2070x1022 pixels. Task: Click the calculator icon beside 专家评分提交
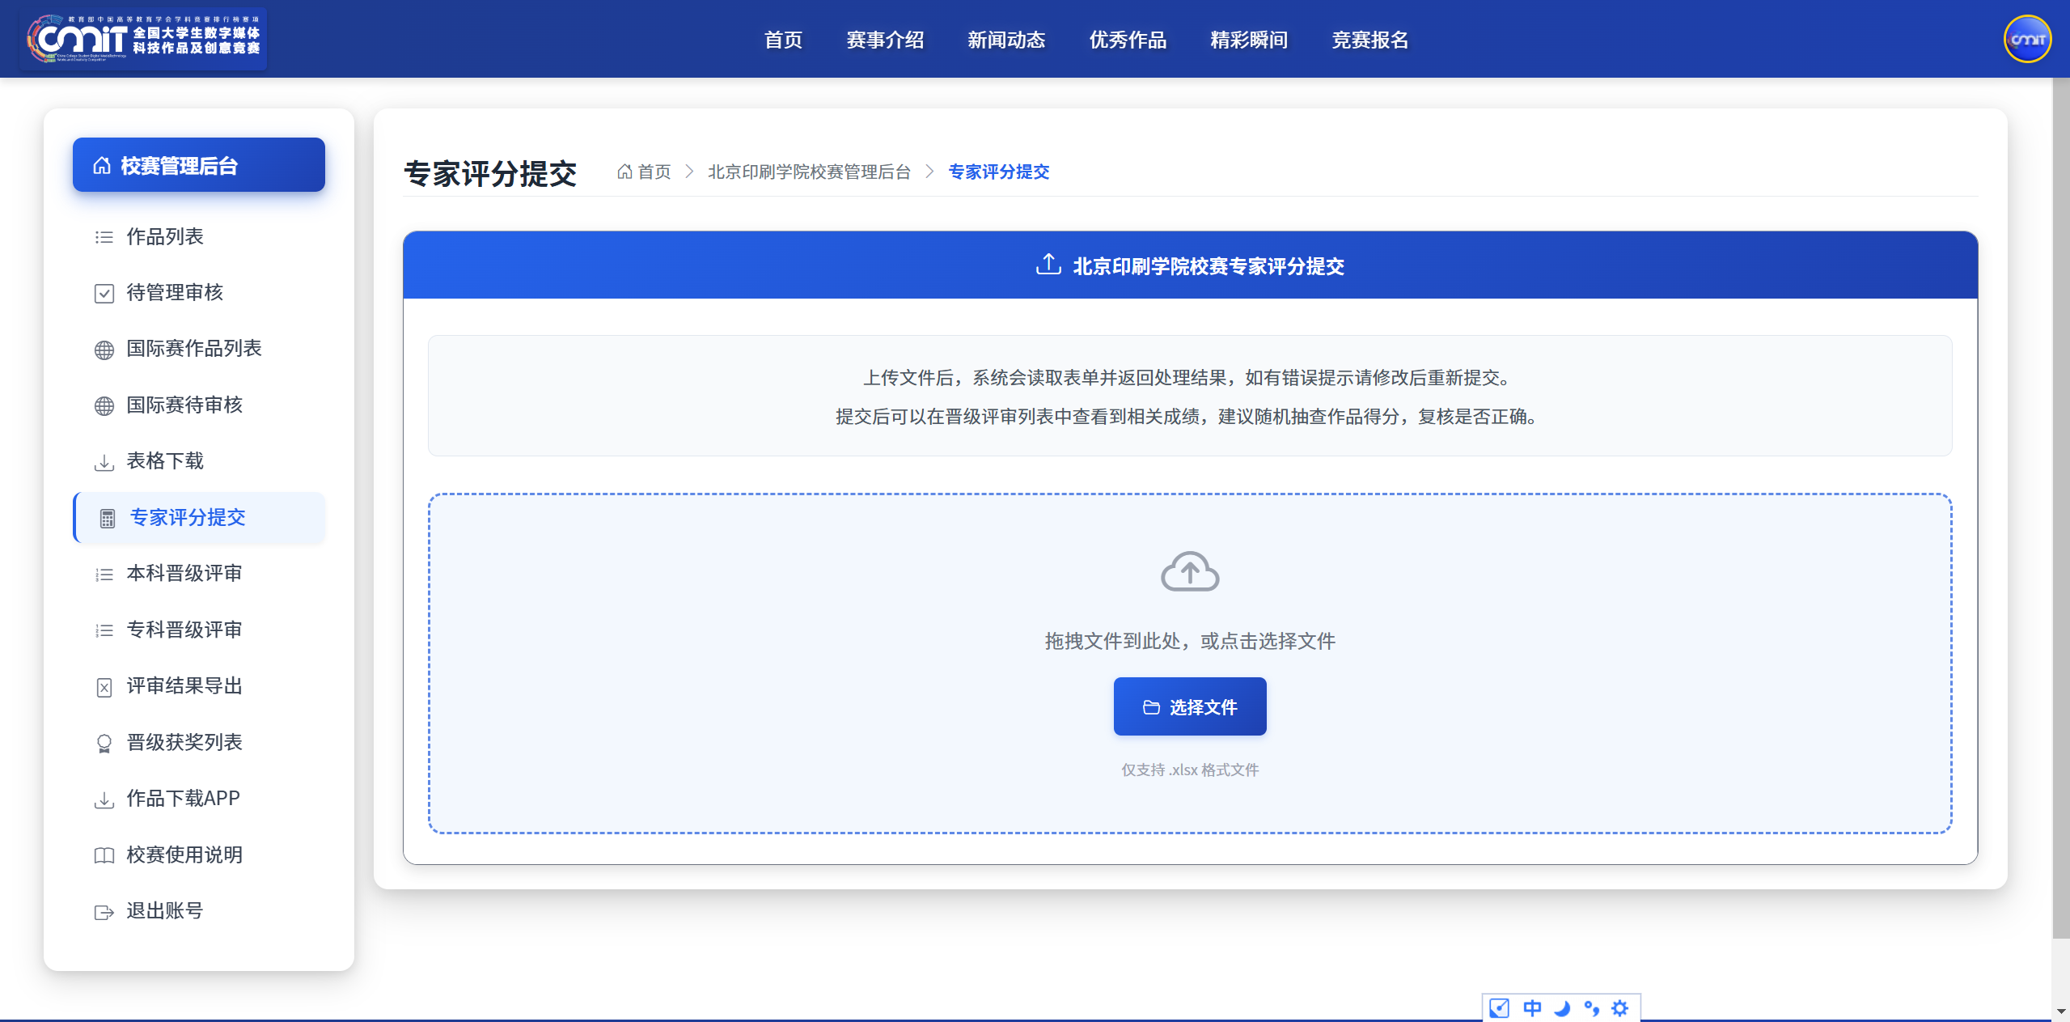107,518
